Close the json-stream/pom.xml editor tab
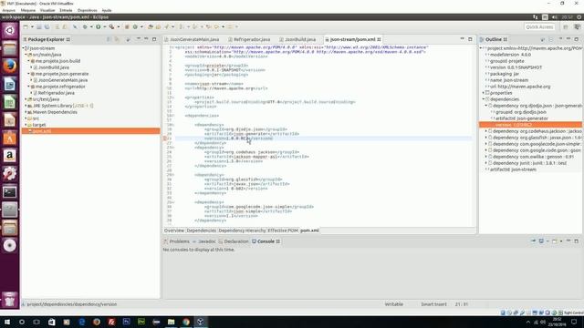Screen dimensions: 584x328 [379, 39]
